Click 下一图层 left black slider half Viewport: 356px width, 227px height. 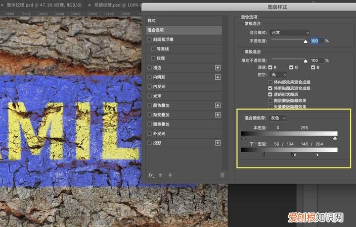tap(263, 154)
